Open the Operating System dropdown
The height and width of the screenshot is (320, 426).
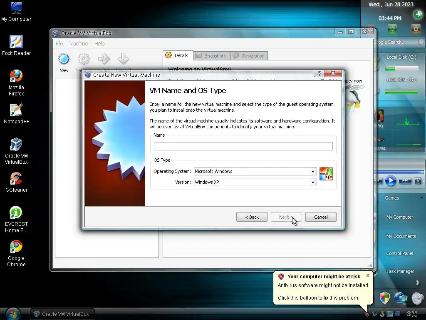pos(255,171)
